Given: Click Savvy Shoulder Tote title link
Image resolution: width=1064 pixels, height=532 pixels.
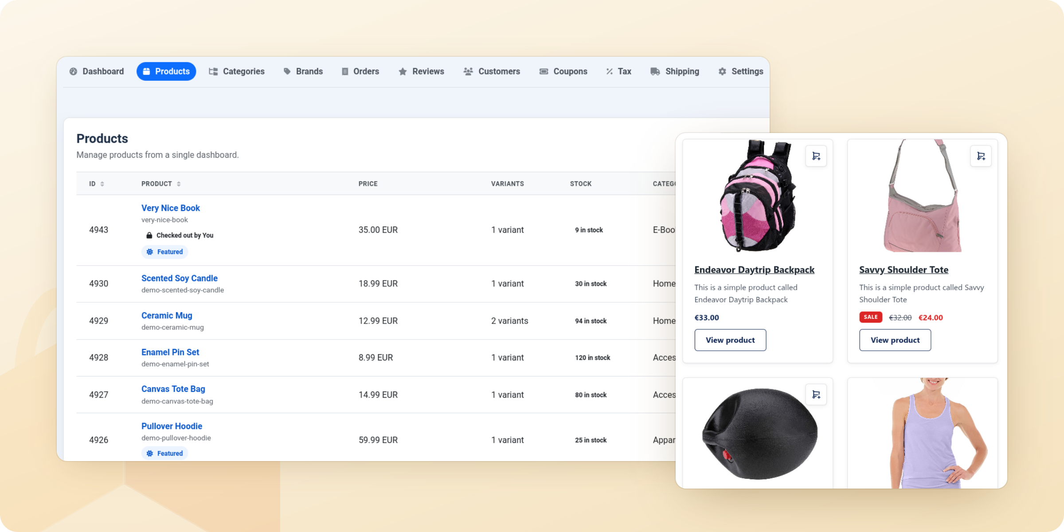Looking at the screenshot, I should pyautogui.click(x=904, y=270).
